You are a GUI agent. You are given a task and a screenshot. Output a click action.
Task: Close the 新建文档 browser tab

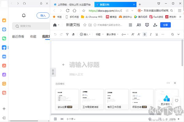pyautogui.click(x=134, y=5)
